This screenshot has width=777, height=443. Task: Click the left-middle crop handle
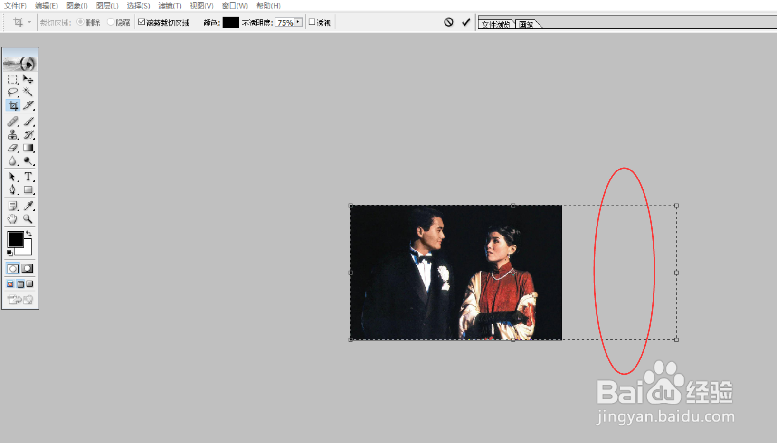click(x=351, y=273)
